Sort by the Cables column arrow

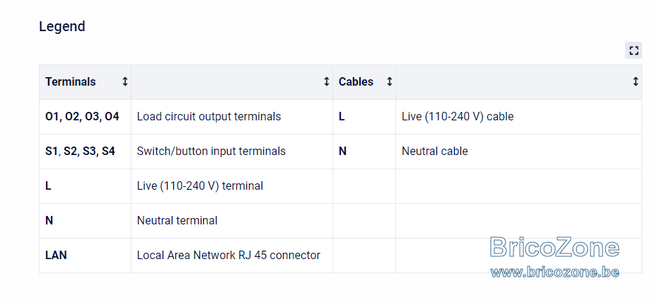(x=389, y=81)
